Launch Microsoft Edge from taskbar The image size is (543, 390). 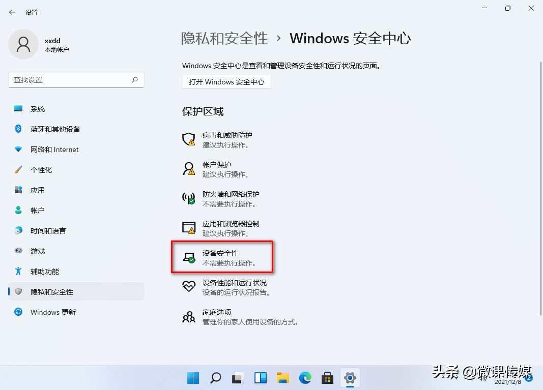point(305,378)
